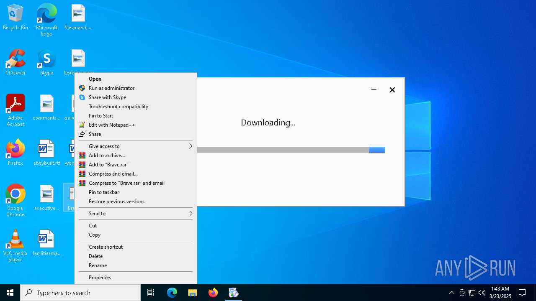Select the filesmarch image file on desktop
This screenshot has height=301, width=536.
coord(78,18)
